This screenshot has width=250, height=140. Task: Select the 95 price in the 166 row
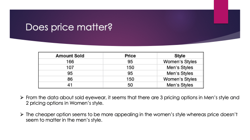[x=130, y=62]
